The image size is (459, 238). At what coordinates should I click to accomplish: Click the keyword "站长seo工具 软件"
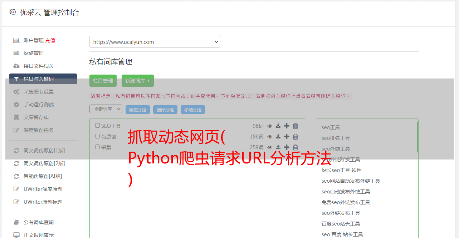[342, 170]
